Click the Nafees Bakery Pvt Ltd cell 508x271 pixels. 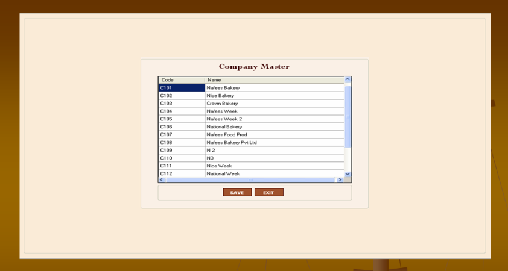pyautogui.click(x=275, y=142)
